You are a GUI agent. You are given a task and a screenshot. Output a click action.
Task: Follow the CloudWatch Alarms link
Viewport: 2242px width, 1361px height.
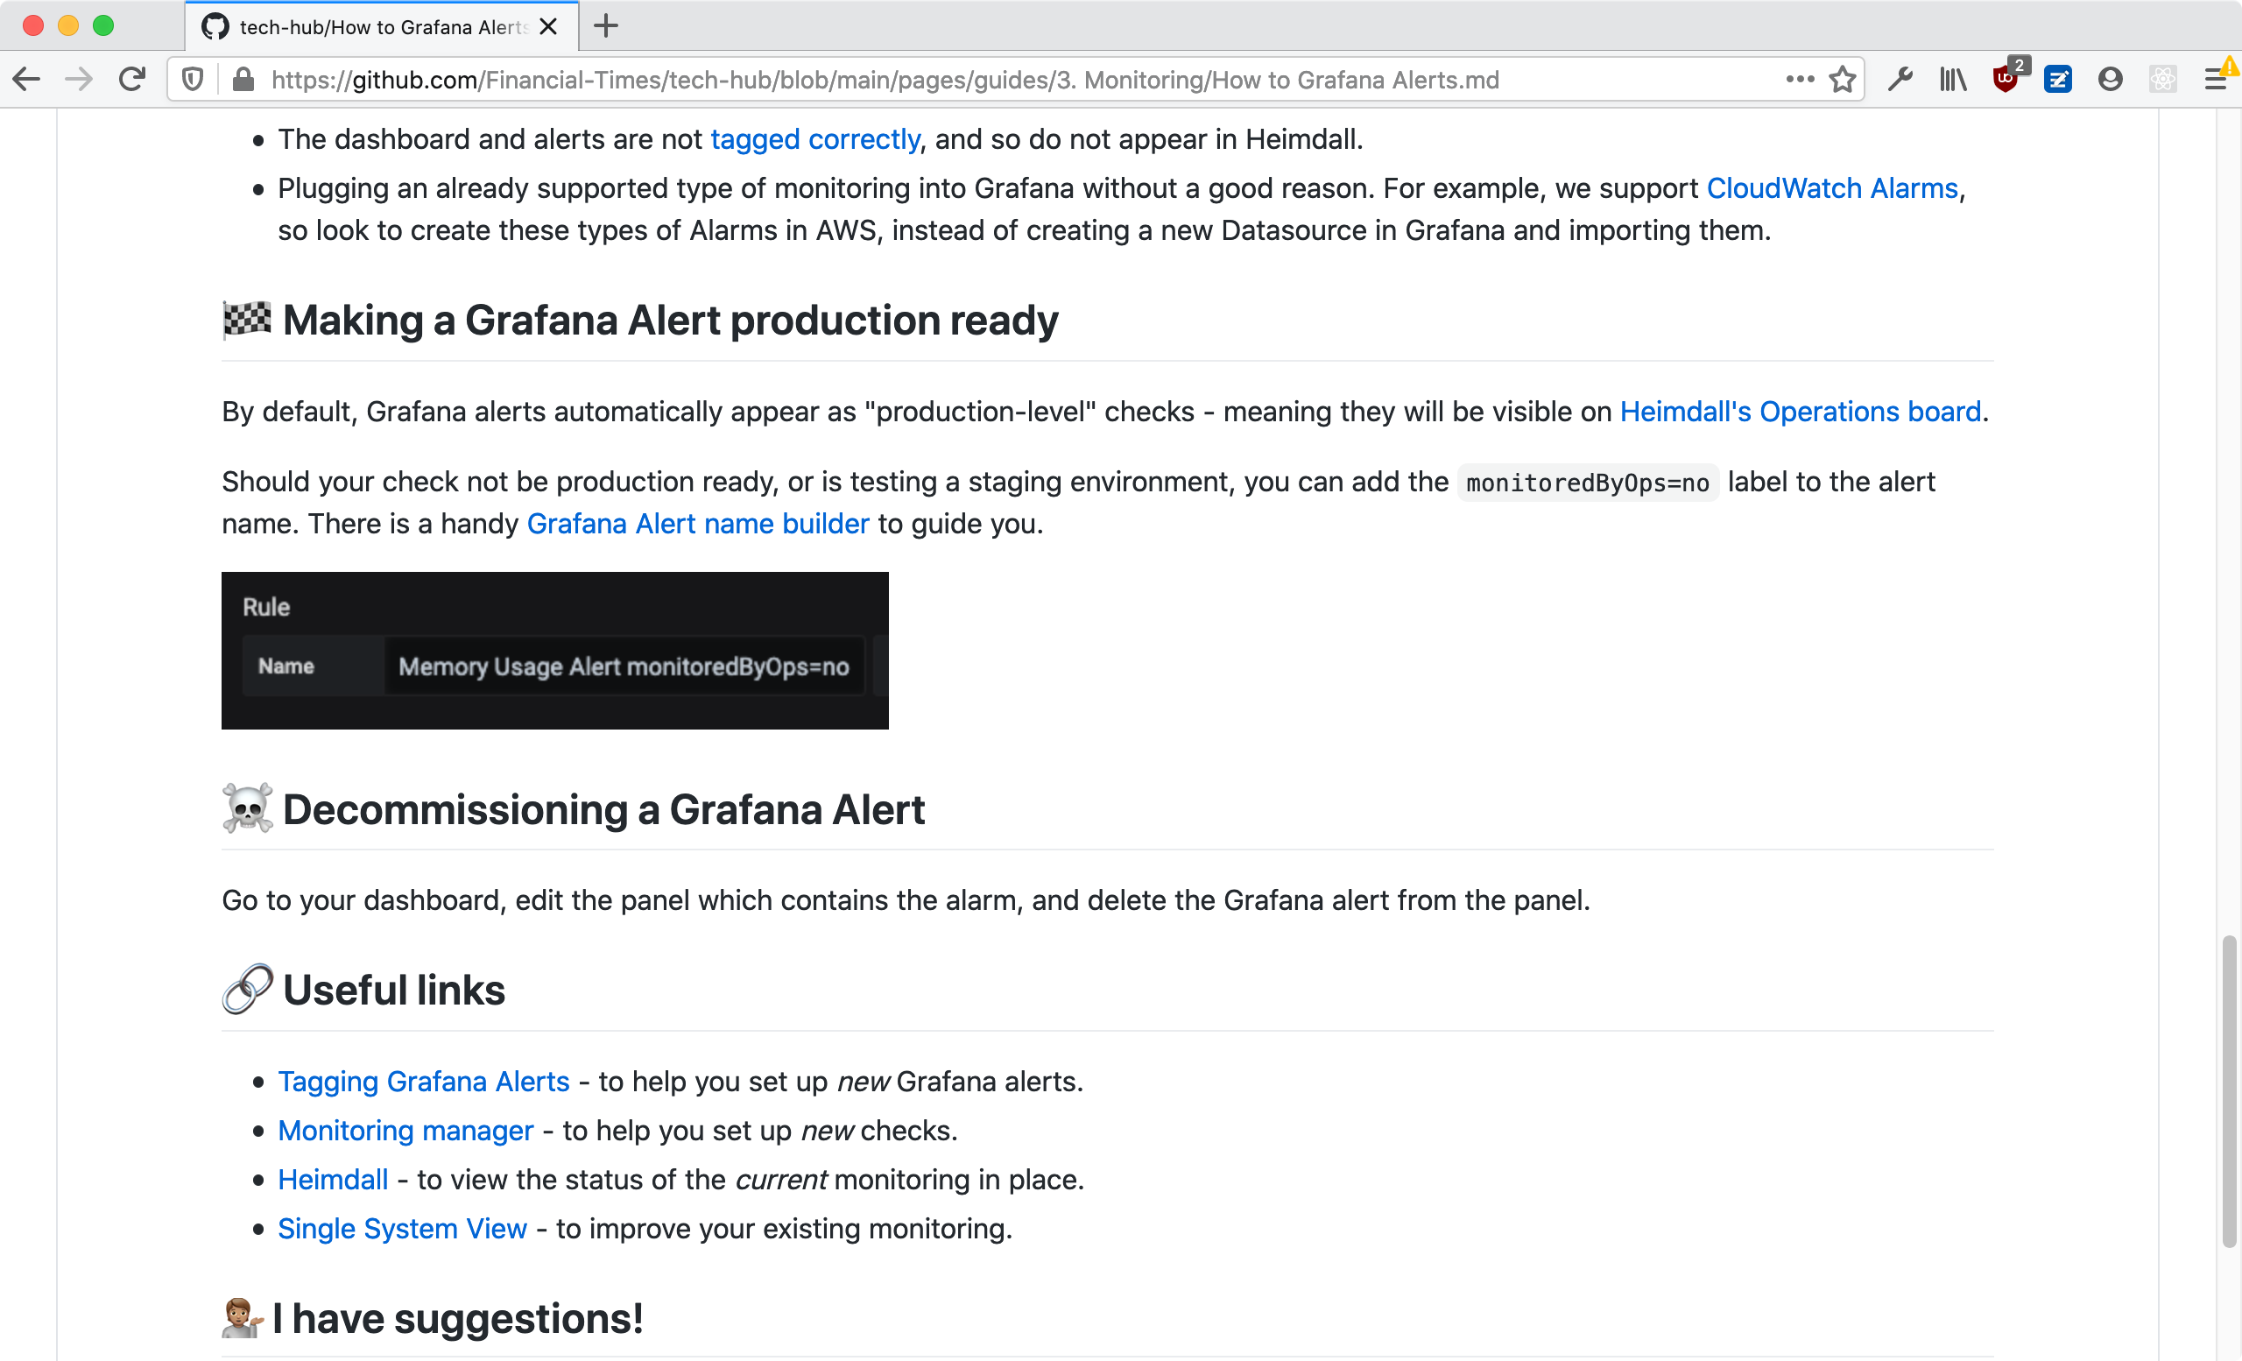coord(1830,188)
